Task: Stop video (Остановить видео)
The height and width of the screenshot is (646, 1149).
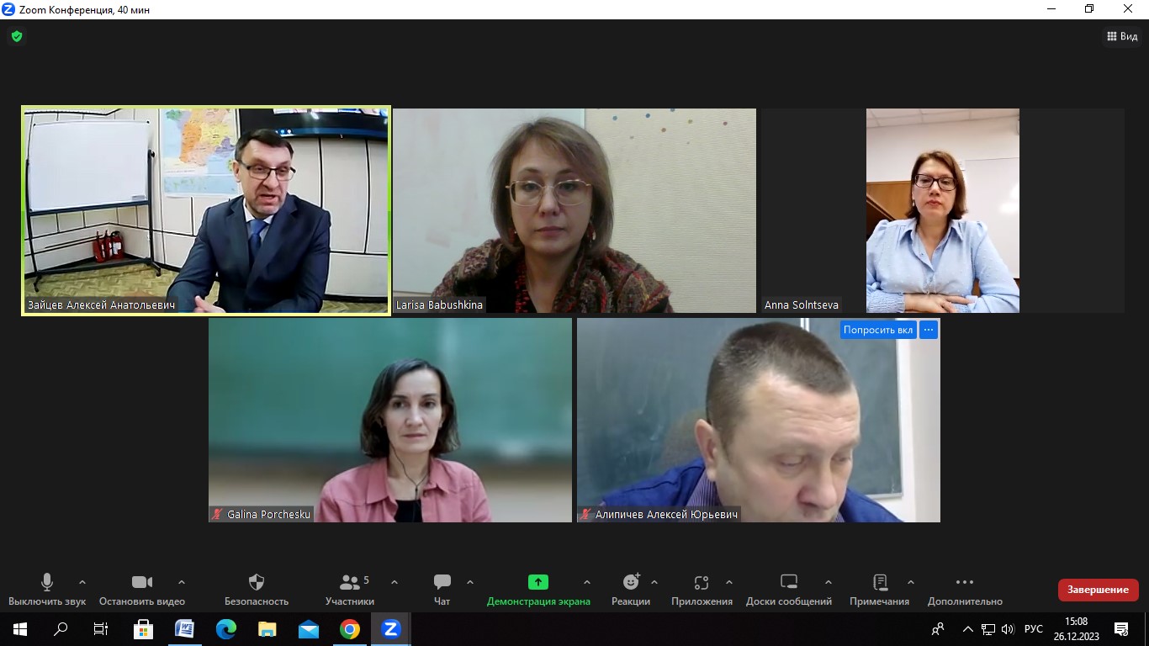Action: click(x=142, y=589)
